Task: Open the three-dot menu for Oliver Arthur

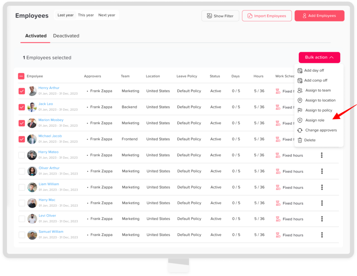Action: 322,171
